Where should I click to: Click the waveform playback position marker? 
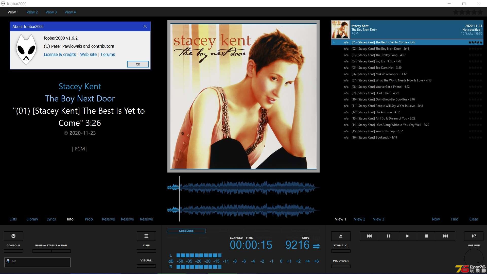179,199
